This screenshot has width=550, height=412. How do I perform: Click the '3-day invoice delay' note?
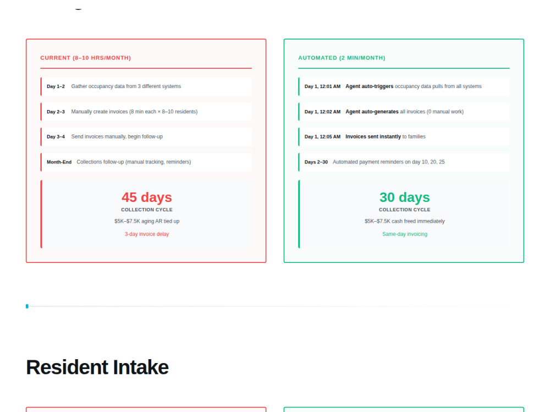click(147, 234)
